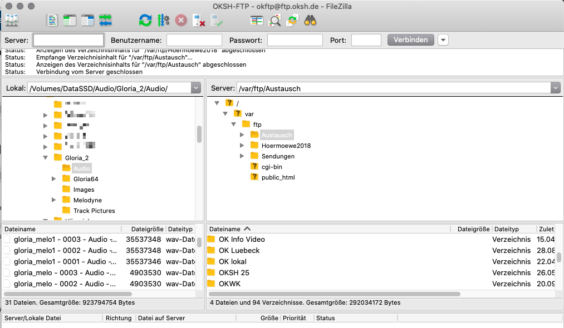Click the green refresh file lists icon
This screenshot has width=564, height=328.
click(145, 21)
